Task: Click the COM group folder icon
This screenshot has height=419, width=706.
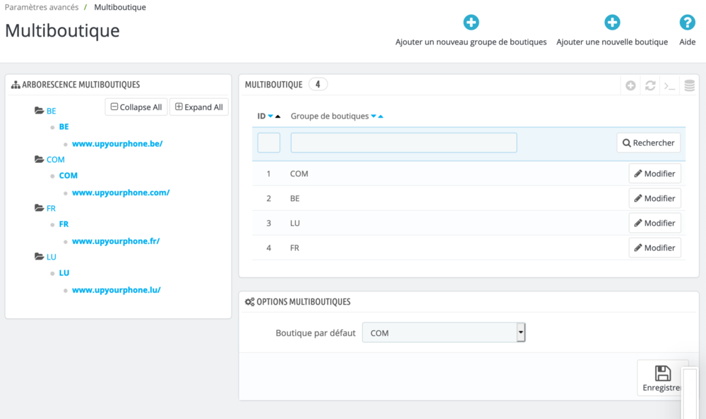Action: click(x=39, y=159)
